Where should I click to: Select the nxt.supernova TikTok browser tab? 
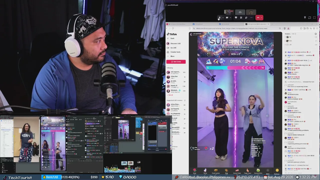(256, 24)
